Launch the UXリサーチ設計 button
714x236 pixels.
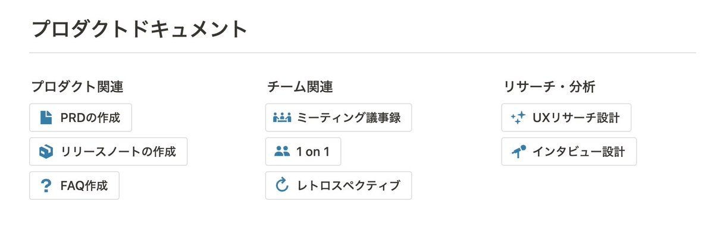[x=566, y=118]
